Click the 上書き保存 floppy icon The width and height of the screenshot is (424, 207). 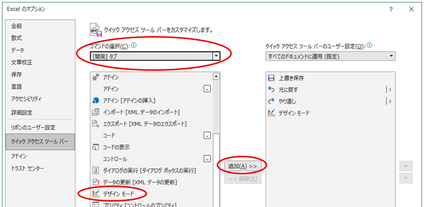[271, 78]
